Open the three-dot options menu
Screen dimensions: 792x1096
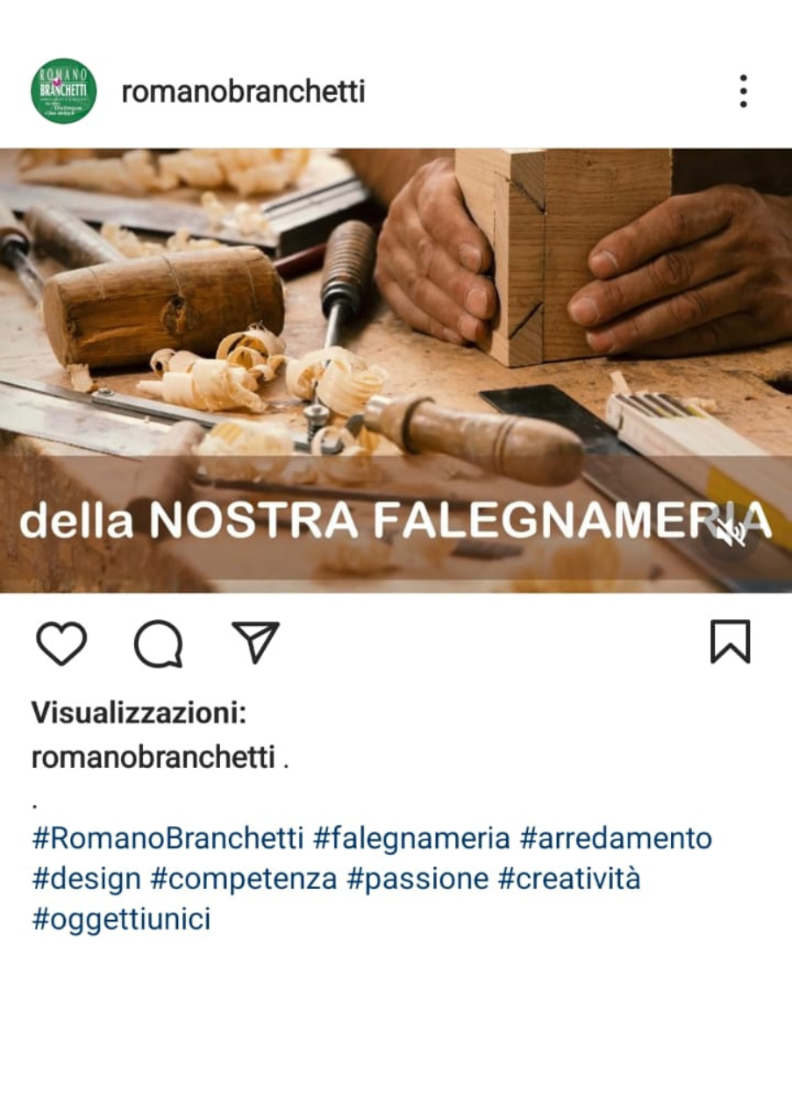tap(743, 91)
